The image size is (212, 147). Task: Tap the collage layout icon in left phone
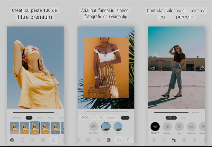[53, 140]
